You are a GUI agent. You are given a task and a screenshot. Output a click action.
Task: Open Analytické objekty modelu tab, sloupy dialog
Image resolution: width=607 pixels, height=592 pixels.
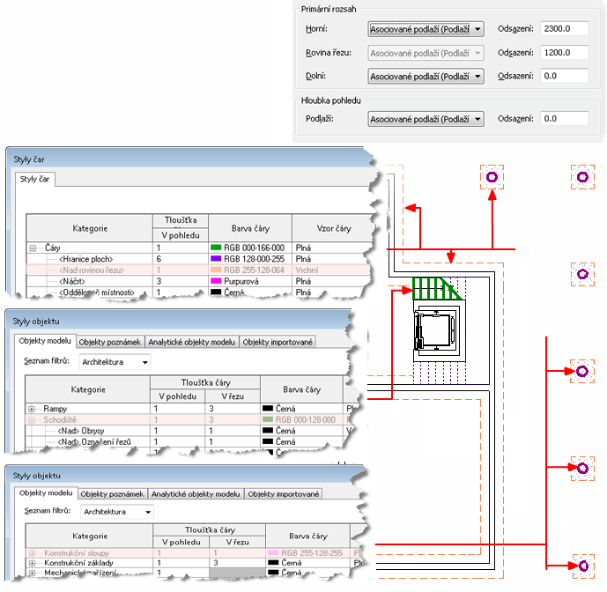196,494
